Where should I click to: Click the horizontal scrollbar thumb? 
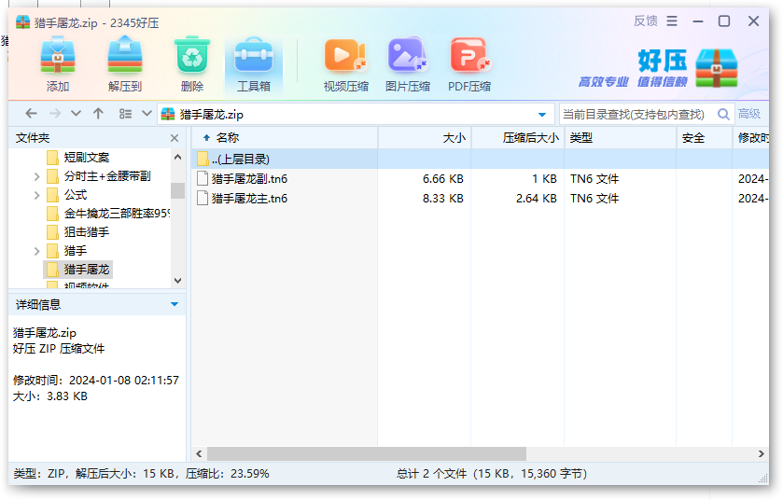click(367, 453)
